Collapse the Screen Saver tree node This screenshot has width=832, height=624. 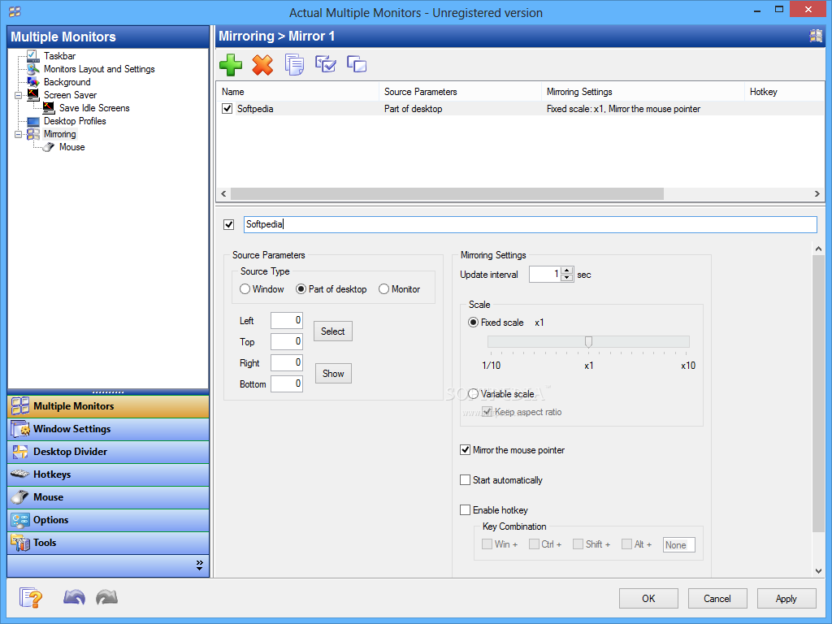18,96
